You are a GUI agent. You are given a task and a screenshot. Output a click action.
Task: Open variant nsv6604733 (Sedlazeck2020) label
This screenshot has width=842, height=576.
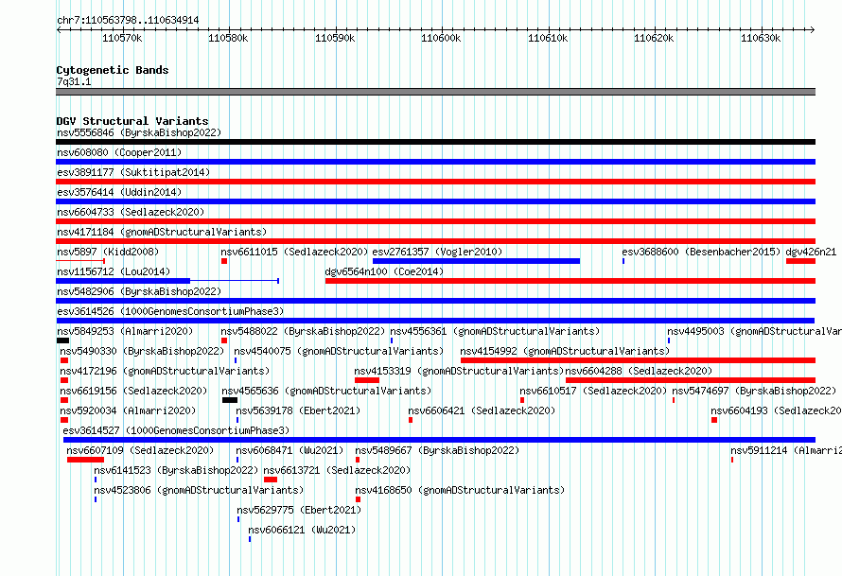coord(131,212)
